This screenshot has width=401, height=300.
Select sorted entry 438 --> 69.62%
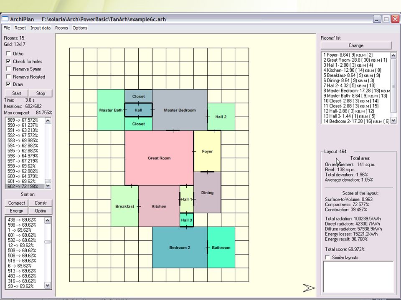pos(25,220)
